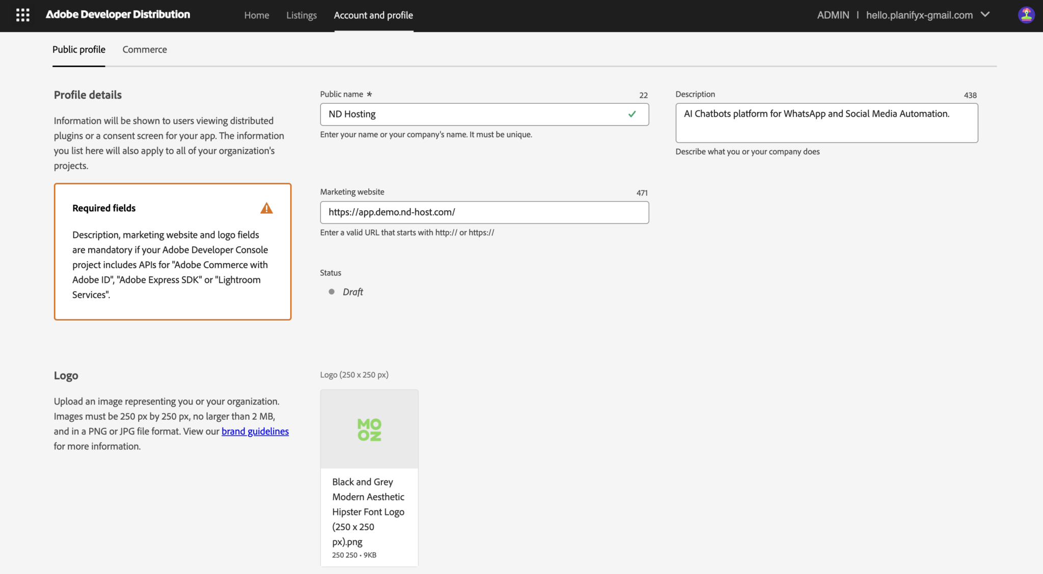Focus the Marketing website URL field

coord(484,212)
